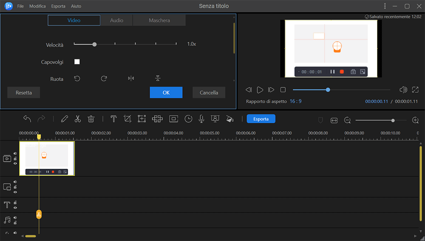Click the clock duration icon
The image size is (425, 241).
tap(188, 119)
